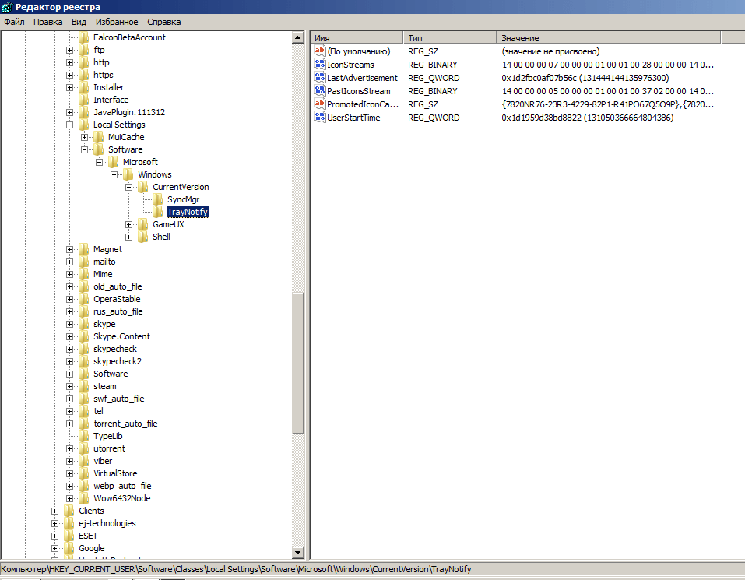Click the binary icon next to IconStreams

[x=319, y=65]
